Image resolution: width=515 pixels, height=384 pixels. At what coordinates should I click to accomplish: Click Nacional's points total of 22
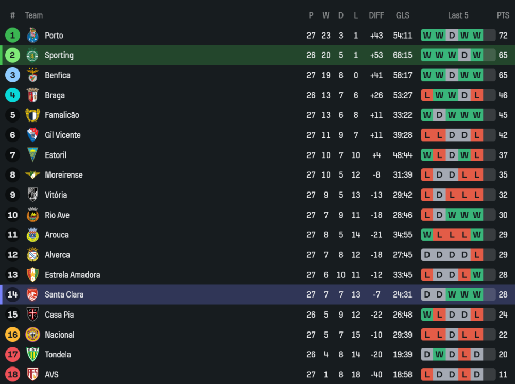click(503, 335)
